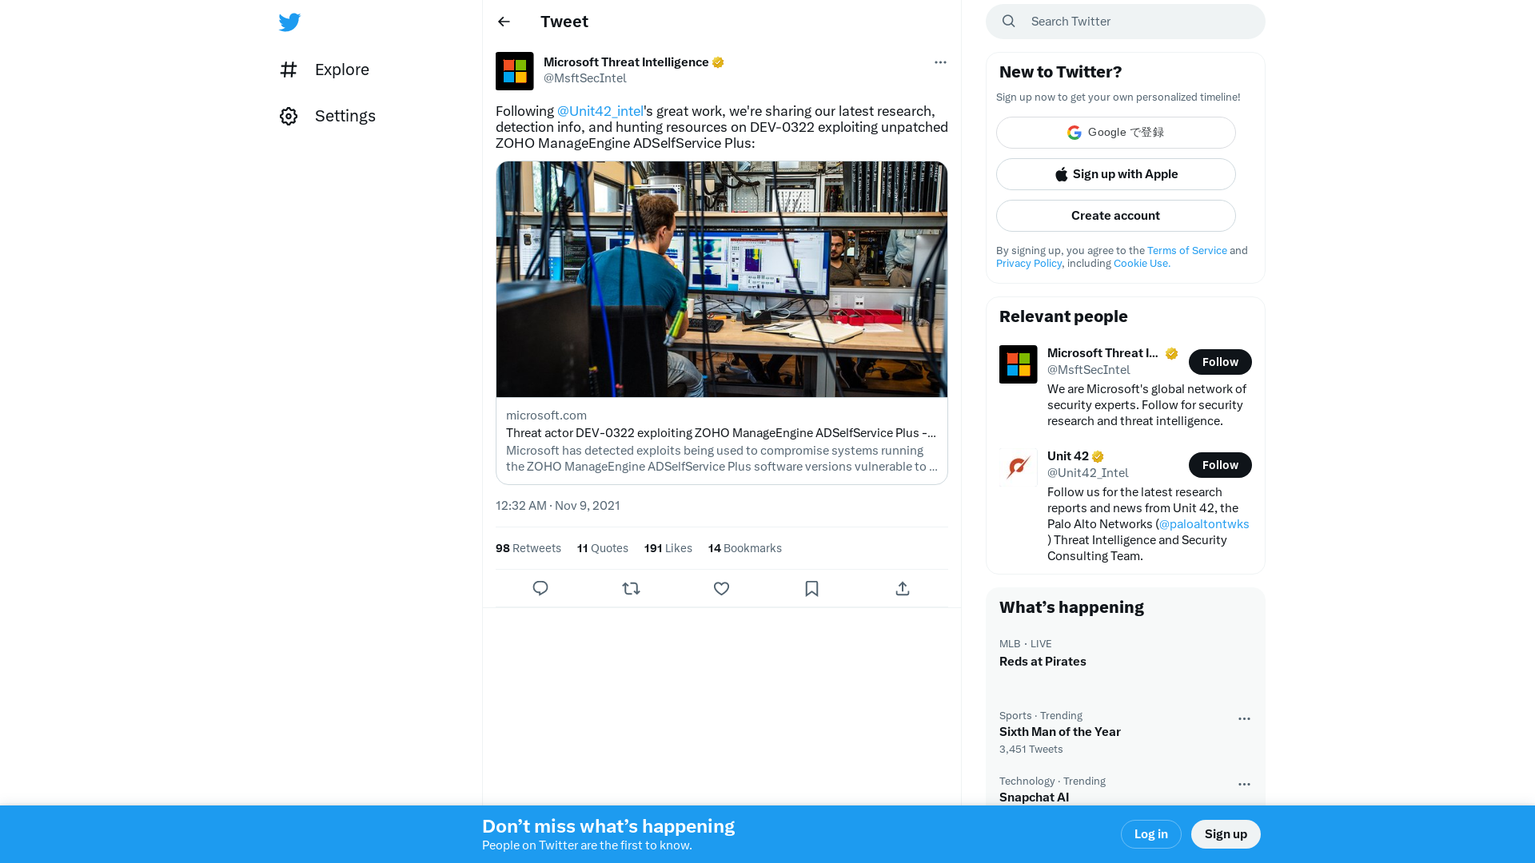Open the tweet's more options menu
This screenshot has width=1535, height=863.
(x=940, y=62)
